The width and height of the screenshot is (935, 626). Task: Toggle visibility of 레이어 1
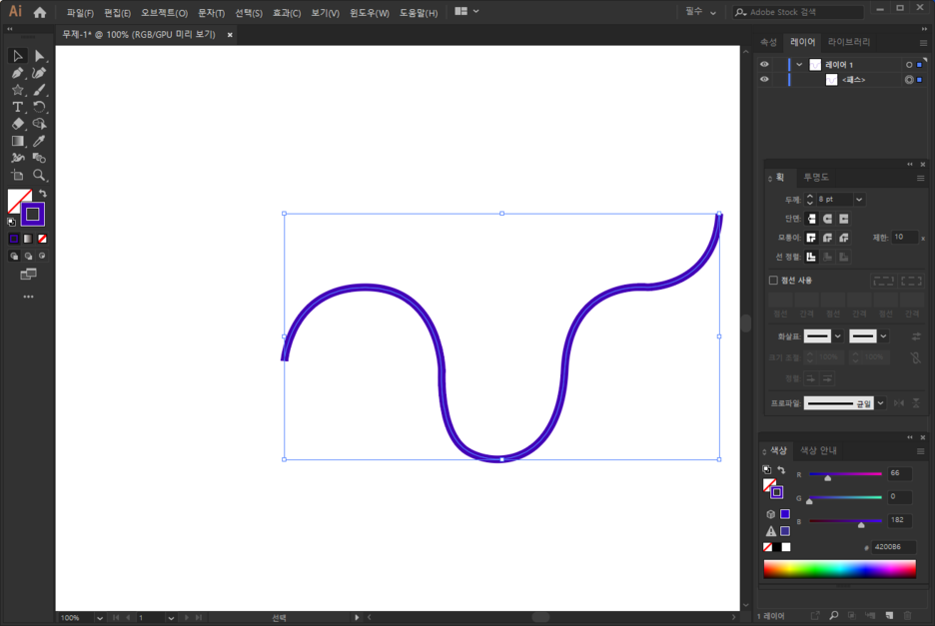point(764,64)
